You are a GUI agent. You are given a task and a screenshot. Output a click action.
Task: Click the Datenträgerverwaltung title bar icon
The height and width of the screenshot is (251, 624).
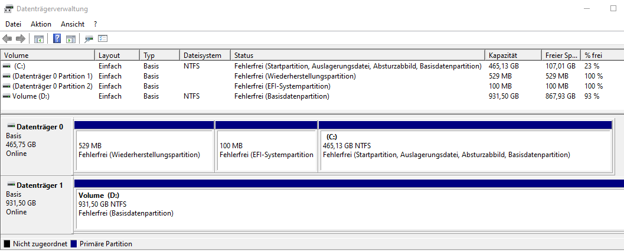[x=8, y=9]
